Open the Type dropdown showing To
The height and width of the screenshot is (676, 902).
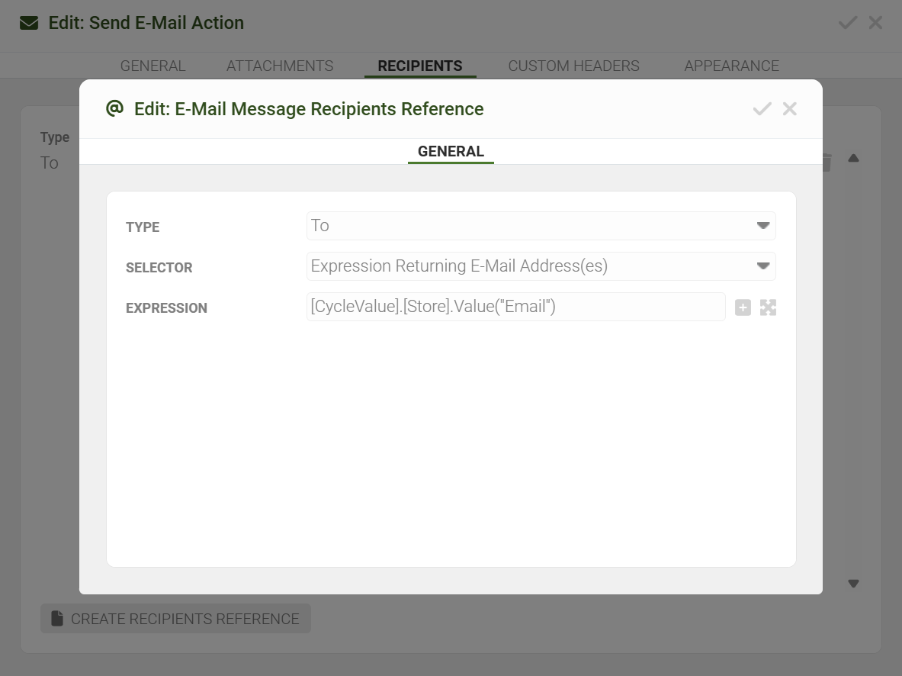pyautogui.click(x=541, y=226)
